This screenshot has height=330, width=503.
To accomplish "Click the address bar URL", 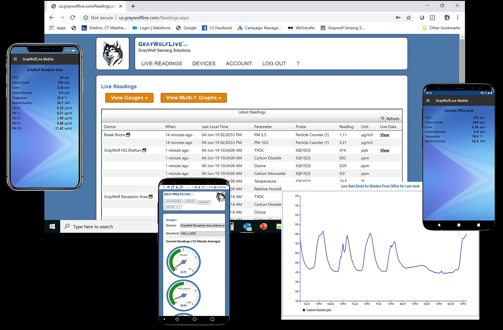I will click(x=154, y=18).
